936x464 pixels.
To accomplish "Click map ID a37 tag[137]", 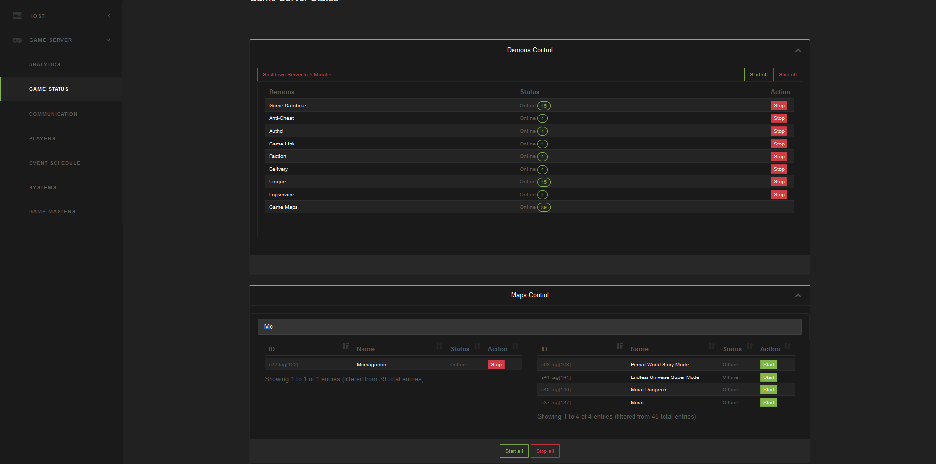I will coord(556,403).
